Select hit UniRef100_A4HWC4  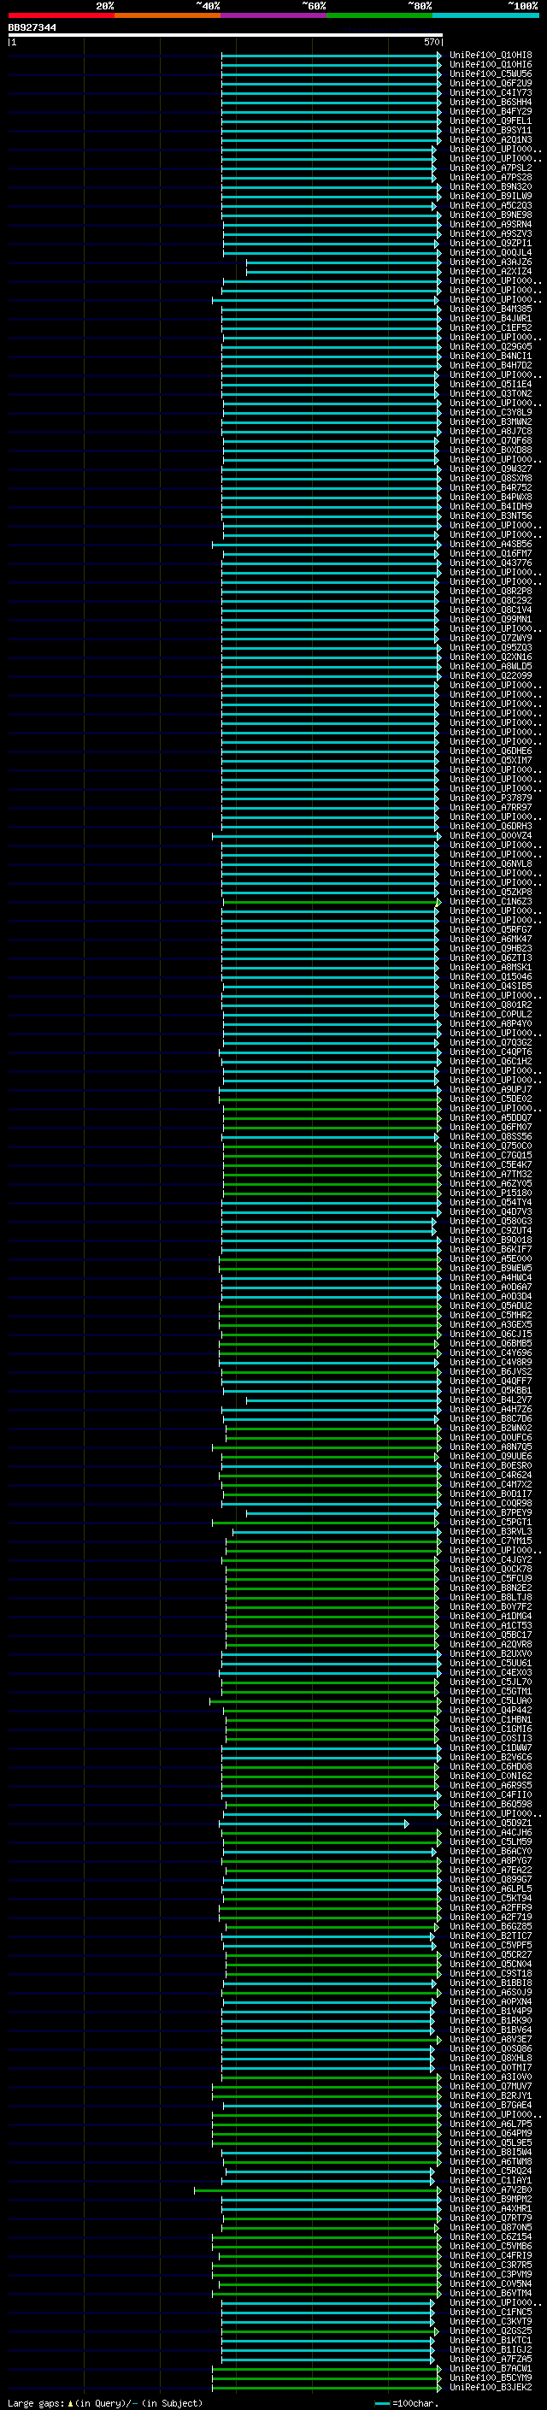click(491, 1277)
